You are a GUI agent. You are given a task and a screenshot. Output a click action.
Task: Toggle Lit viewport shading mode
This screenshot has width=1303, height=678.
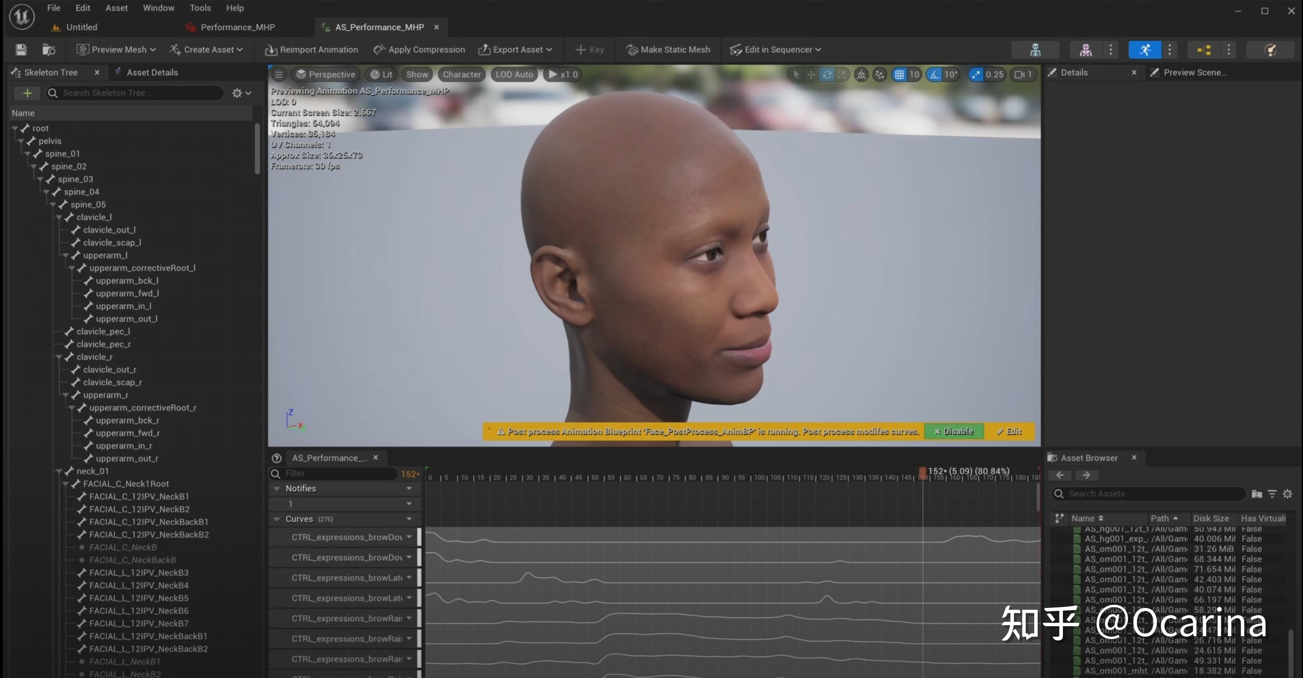(380, 74)
